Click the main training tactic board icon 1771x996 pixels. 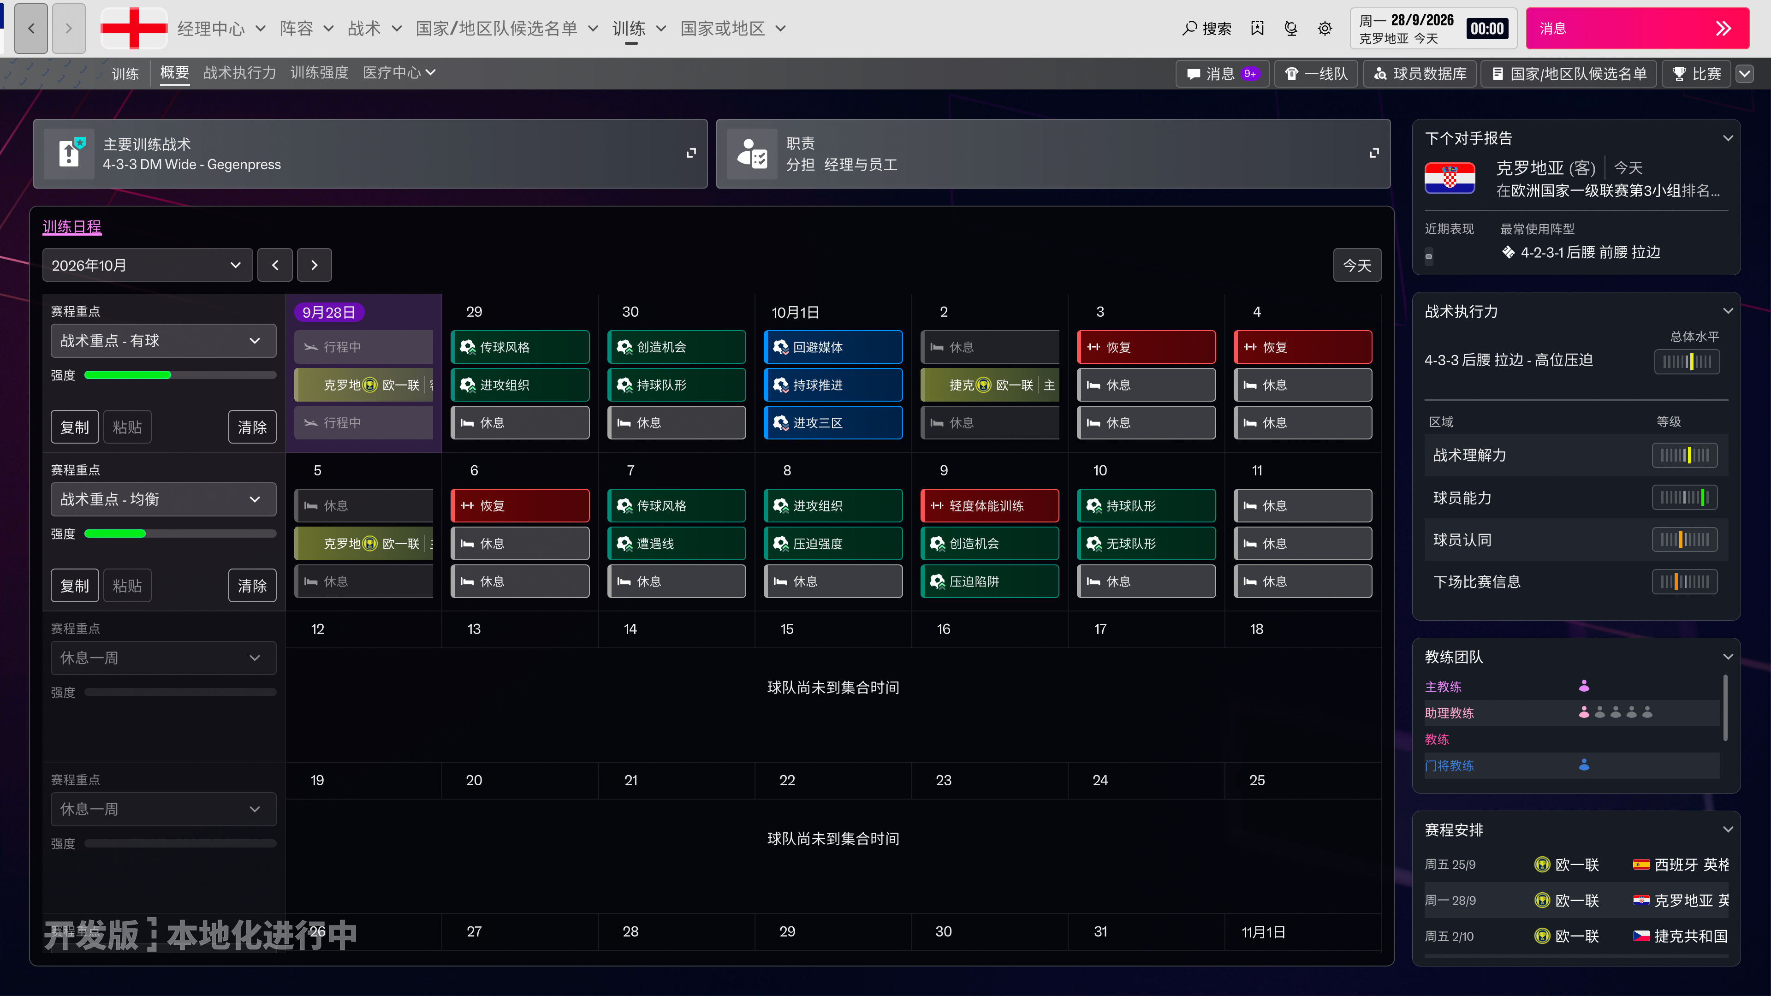[70, 154]
